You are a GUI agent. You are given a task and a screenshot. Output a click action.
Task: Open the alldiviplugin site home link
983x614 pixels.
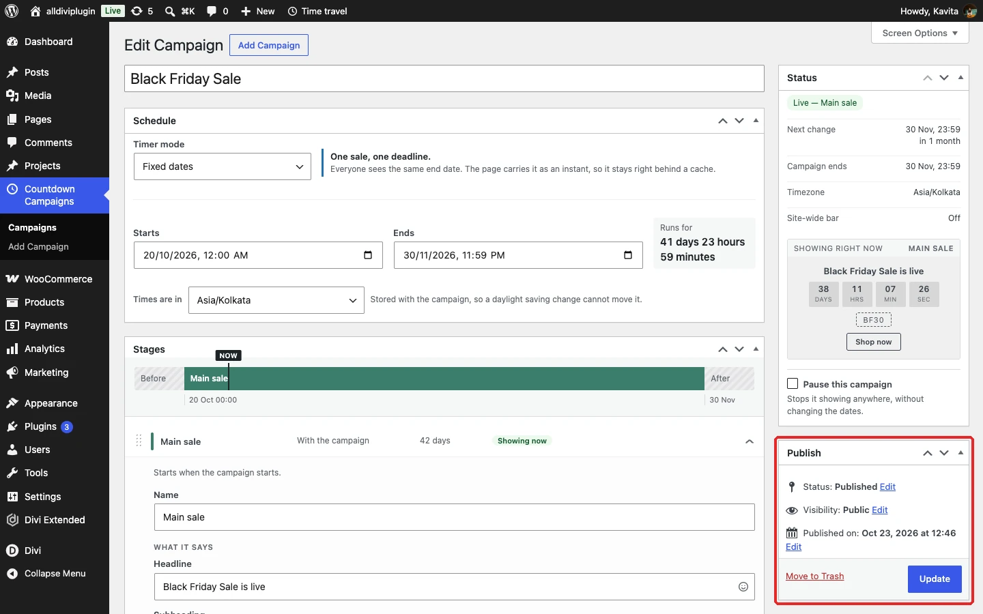[63, 11]
